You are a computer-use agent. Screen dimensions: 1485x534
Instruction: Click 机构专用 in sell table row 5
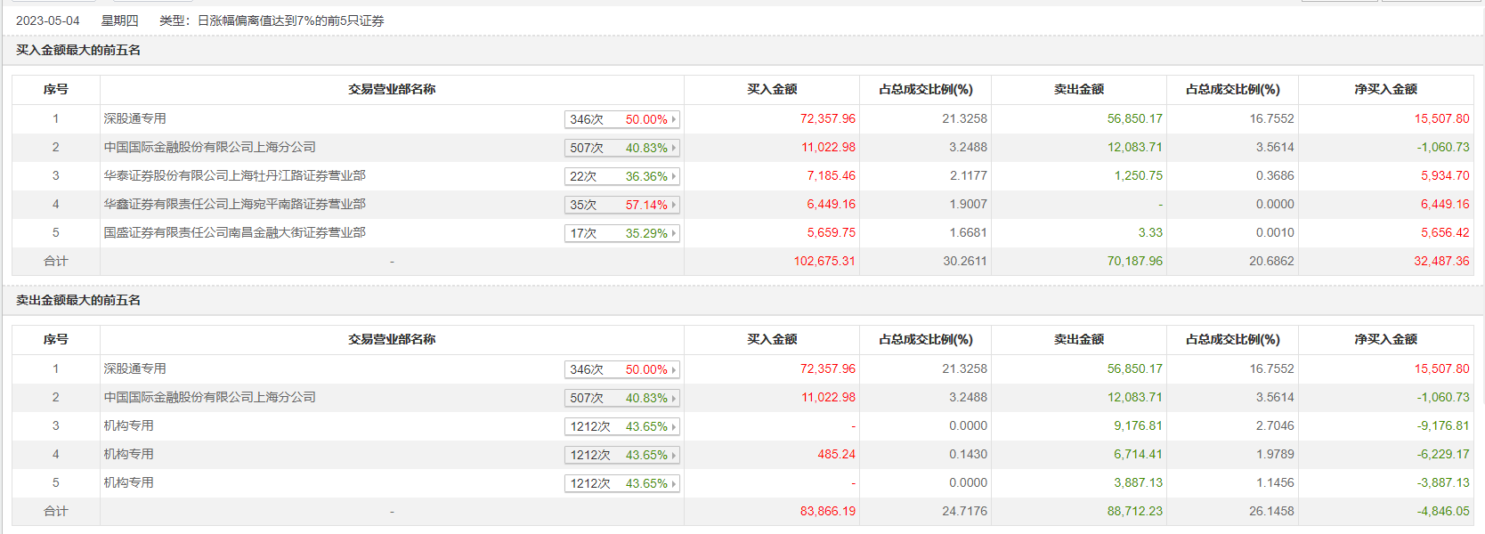[128, 482]
